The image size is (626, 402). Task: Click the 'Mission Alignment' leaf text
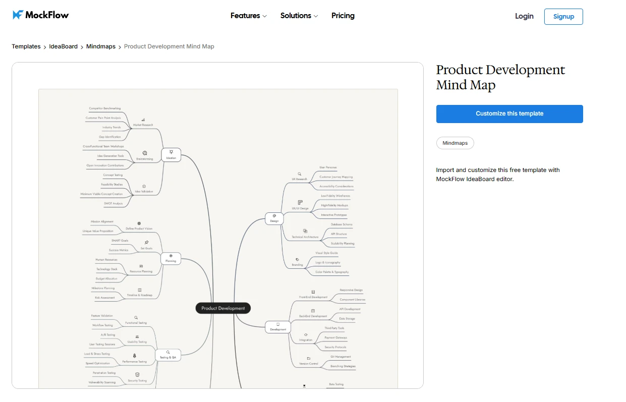pyautogui.click(x=102, y=221)
